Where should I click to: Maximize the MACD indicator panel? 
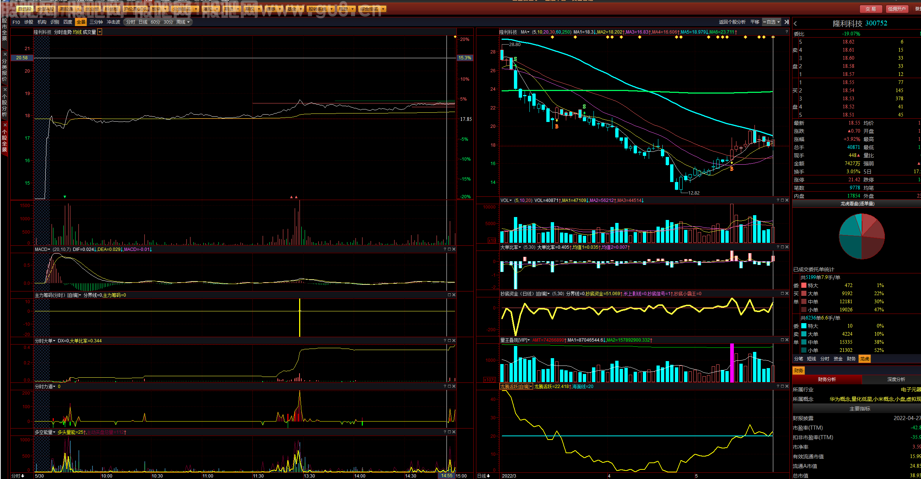(449, 249)
